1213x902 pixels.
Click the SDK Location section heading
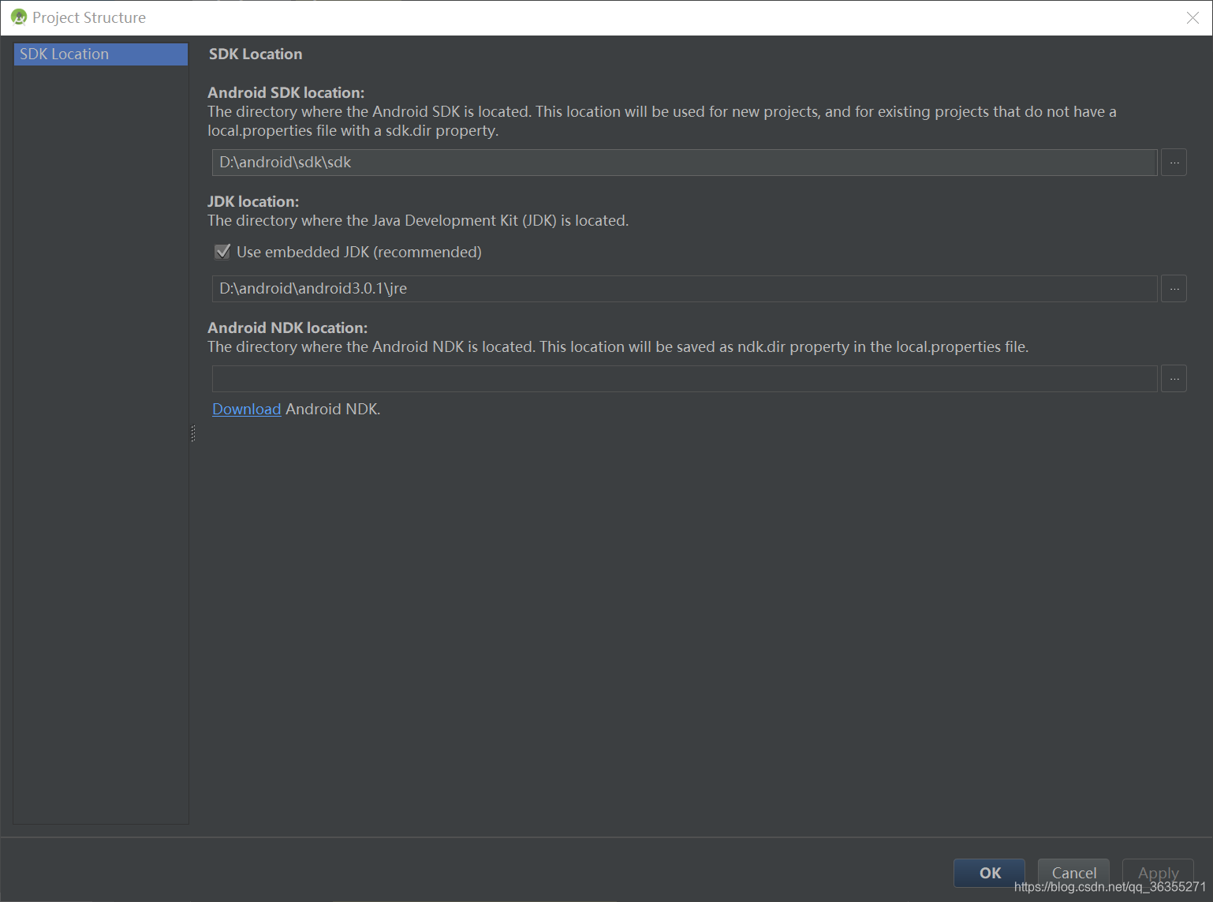(x=255, y=54)
